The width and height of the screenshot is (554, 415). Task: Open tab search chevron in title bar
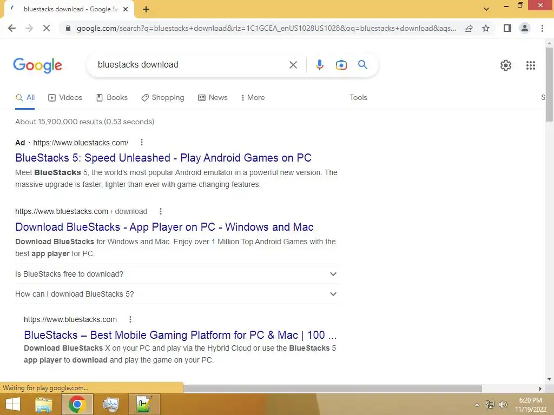[486, 9]
